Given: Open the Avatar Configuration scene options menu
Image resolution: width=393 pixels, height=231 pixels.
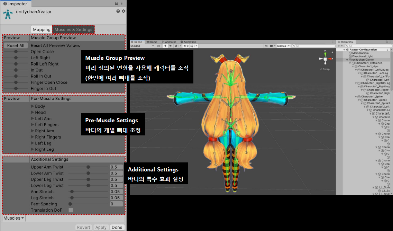Looking at the screenshot, I should tap(387, 50).
